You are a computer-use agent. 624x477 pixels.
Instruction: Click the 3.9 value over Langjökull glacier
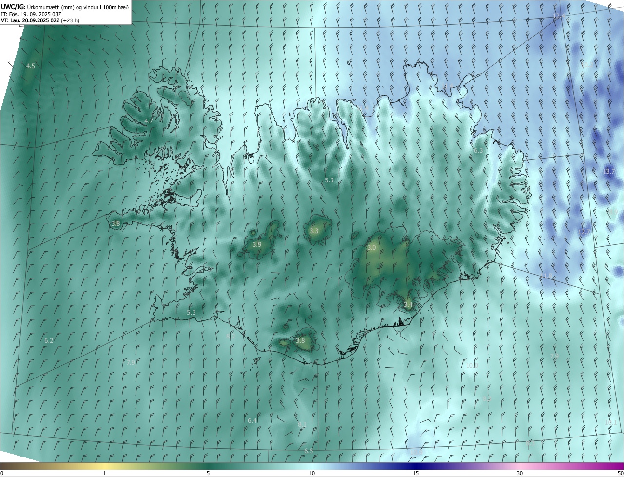point(257,244)
